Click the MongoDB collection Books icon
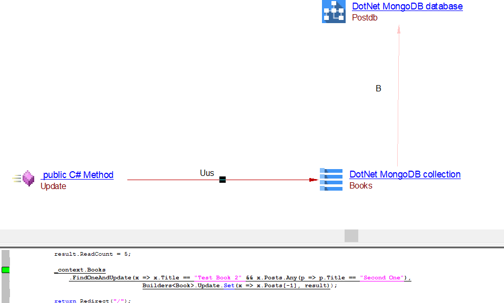Image resolution: width=504 pixels, height=303 pixels. [331, 180]
